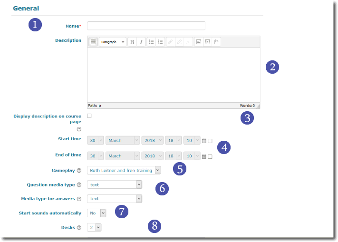The height and width of the screenshot is (242, 338).
Task: Enable Display description on course page
Action: coord(89,116)
